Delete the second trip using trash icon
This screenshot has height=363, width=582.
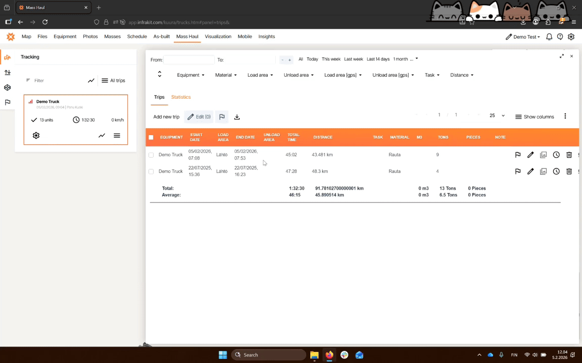(569, 171)
